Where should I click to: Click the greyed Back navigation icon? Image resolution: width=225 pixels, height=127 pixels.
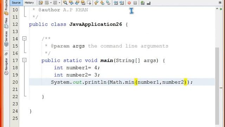point(47,2)
